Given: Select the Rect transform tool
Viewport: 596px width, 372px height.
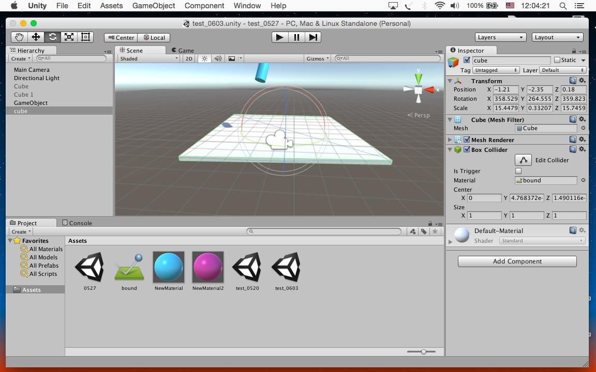Looking at the screenshot, I should 85,37.
